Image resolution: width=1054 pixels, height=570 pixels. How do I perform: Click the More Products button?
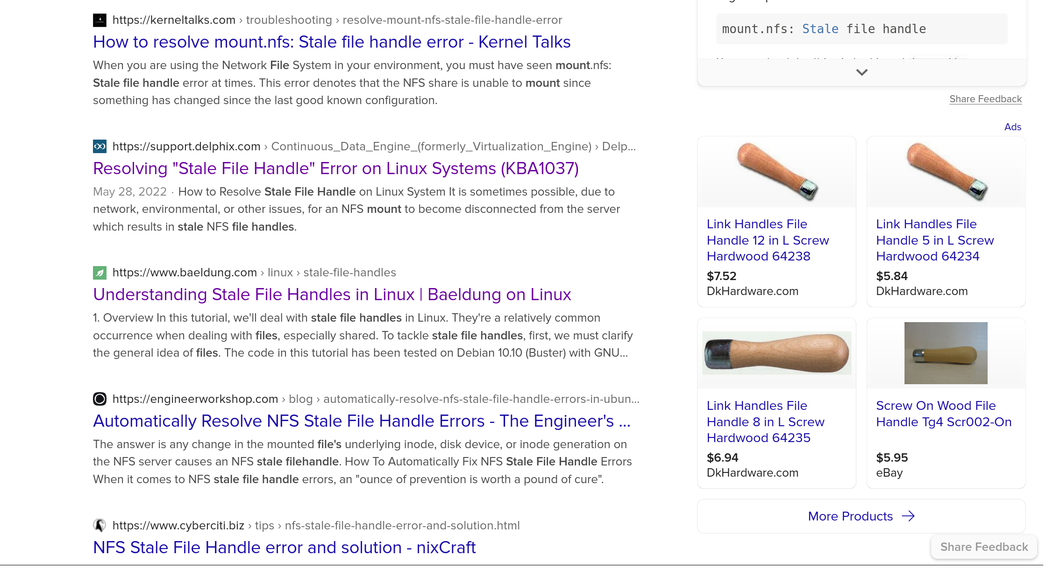tap(861, 516)
